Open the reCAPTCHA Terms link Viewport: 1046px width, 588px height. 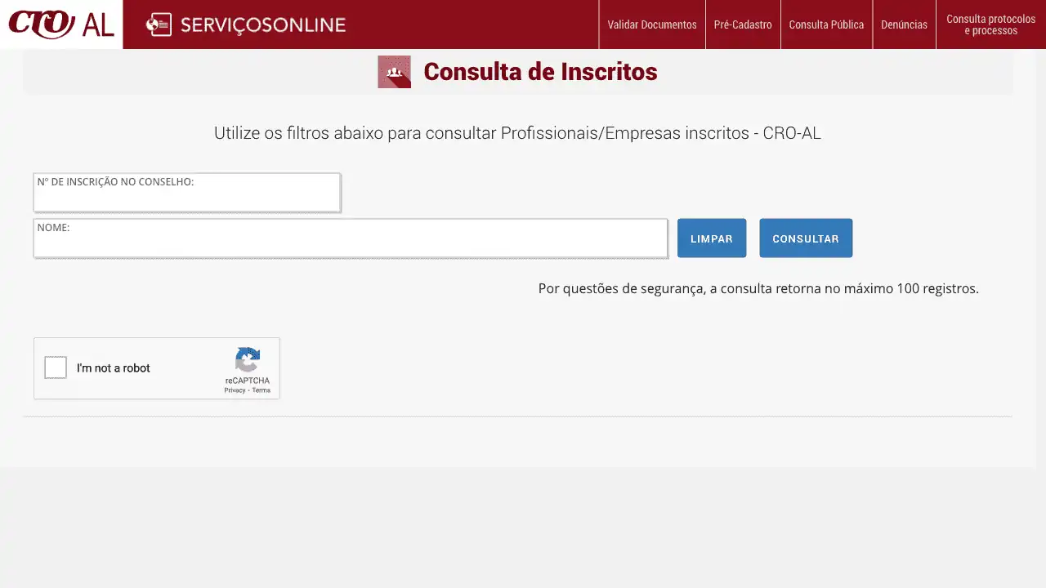click(x=261, y=390)
